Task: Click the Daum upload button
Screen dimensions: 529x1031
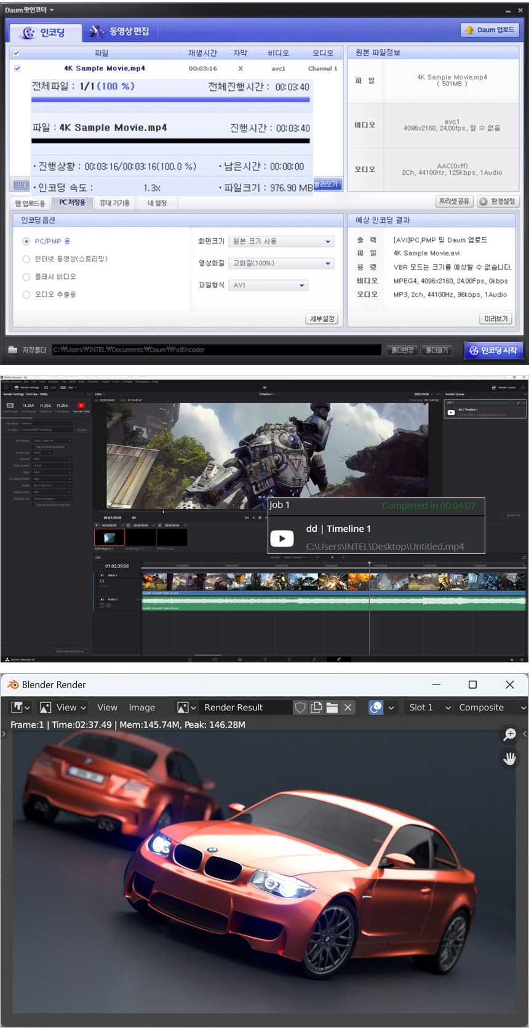Action: point(490,30)
